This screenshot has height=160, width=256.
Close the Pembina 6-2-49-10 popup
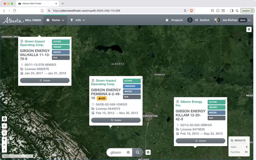coord(141,78)
